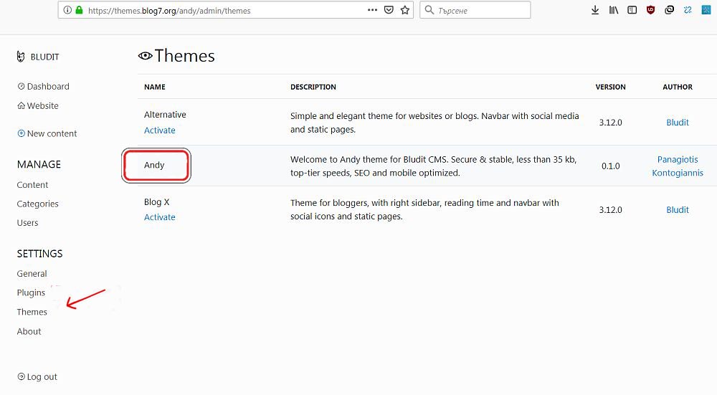This screenshot has height=395, width=717.
Task: Open Firefox downloads arrow icon
Action: (594, 11)
